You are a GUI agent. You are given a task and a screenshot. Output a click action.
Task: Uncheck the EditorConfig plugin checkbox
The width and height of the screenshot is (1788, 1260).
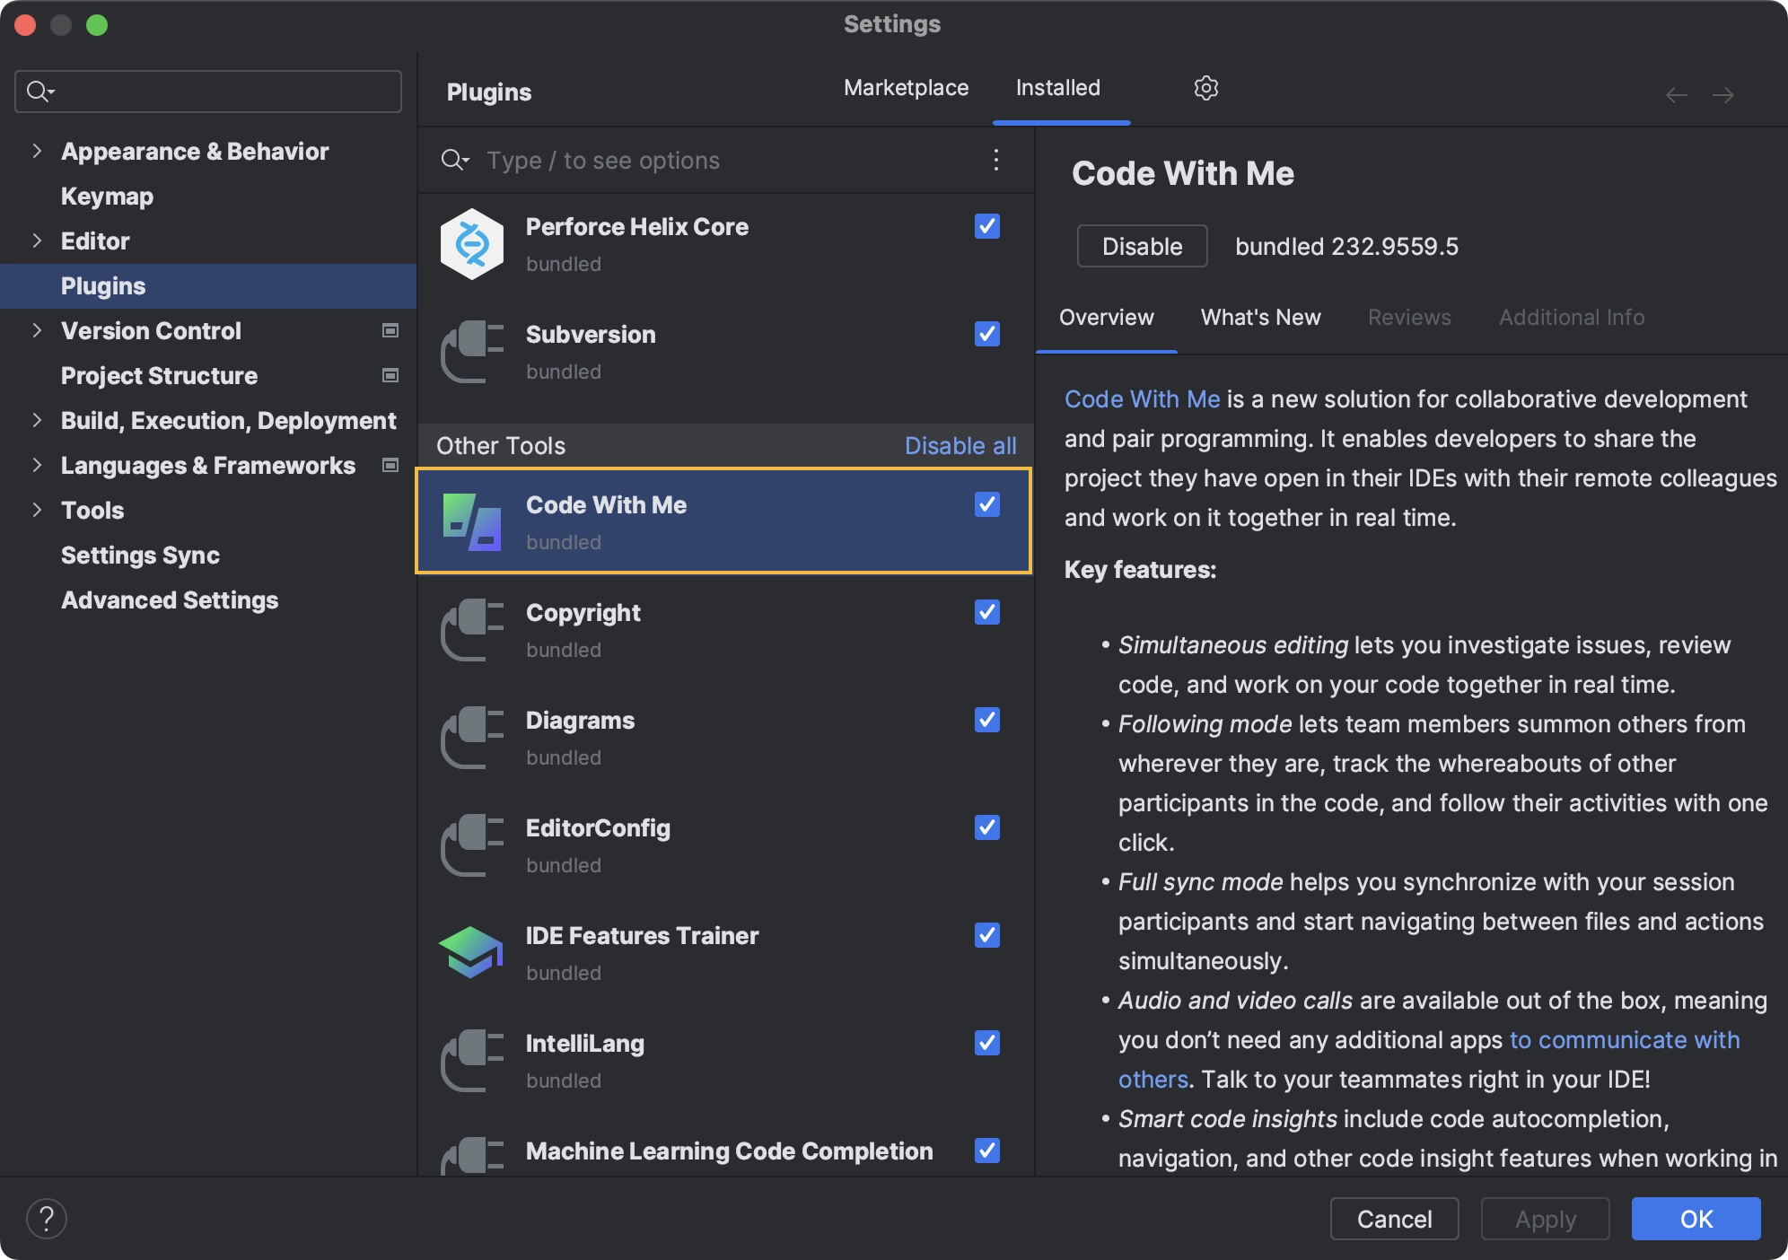[987, 827]
